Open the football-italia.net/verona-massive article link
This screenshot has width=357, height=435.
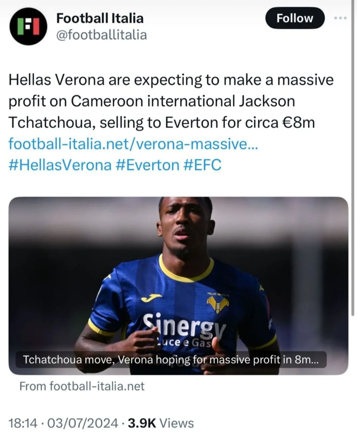point(133,144)
